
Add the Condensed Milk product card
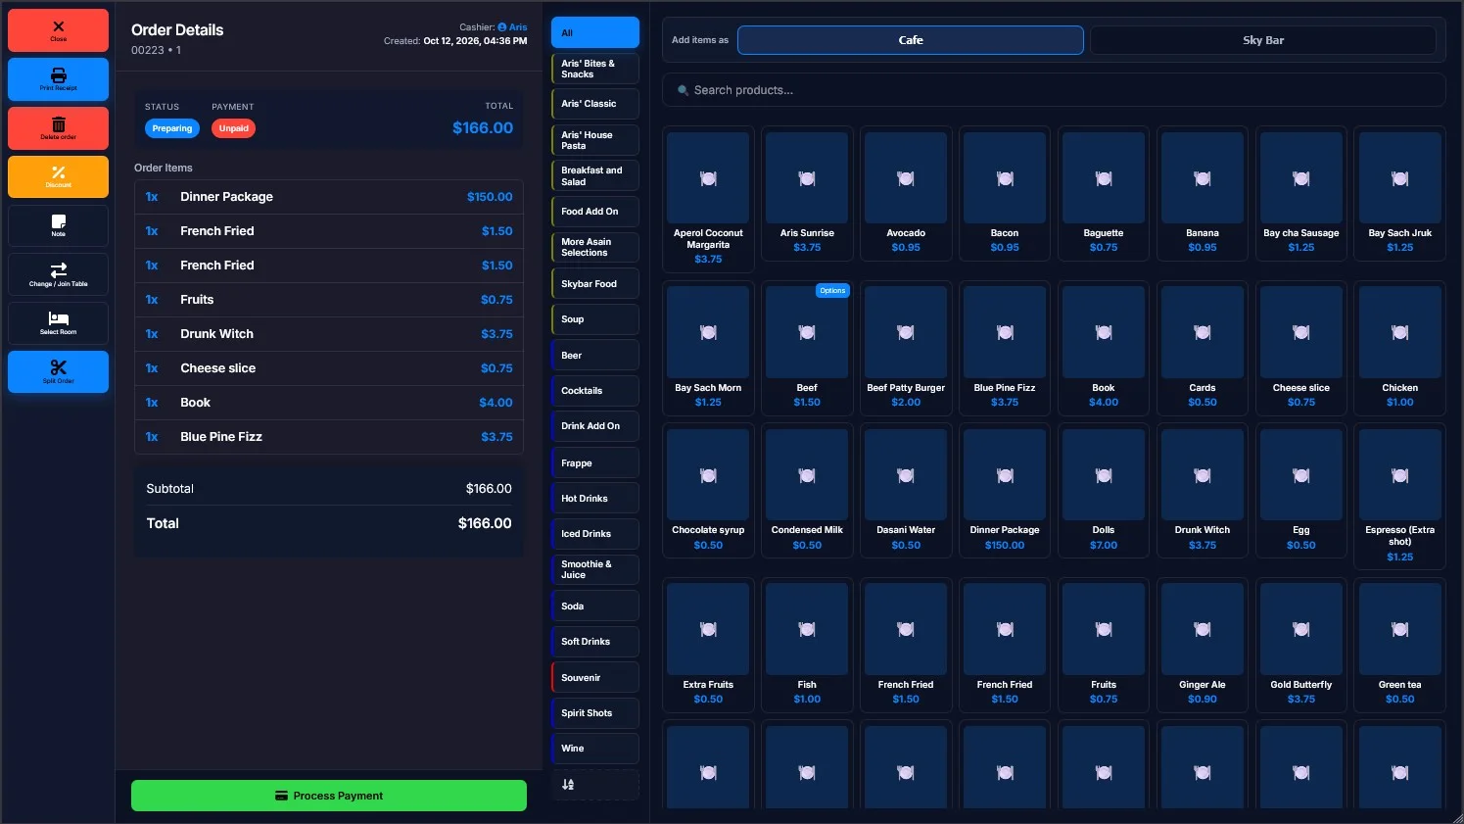807,490
